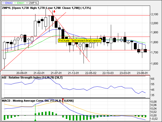Click the MACD Moving Average title

click(38, 101)
